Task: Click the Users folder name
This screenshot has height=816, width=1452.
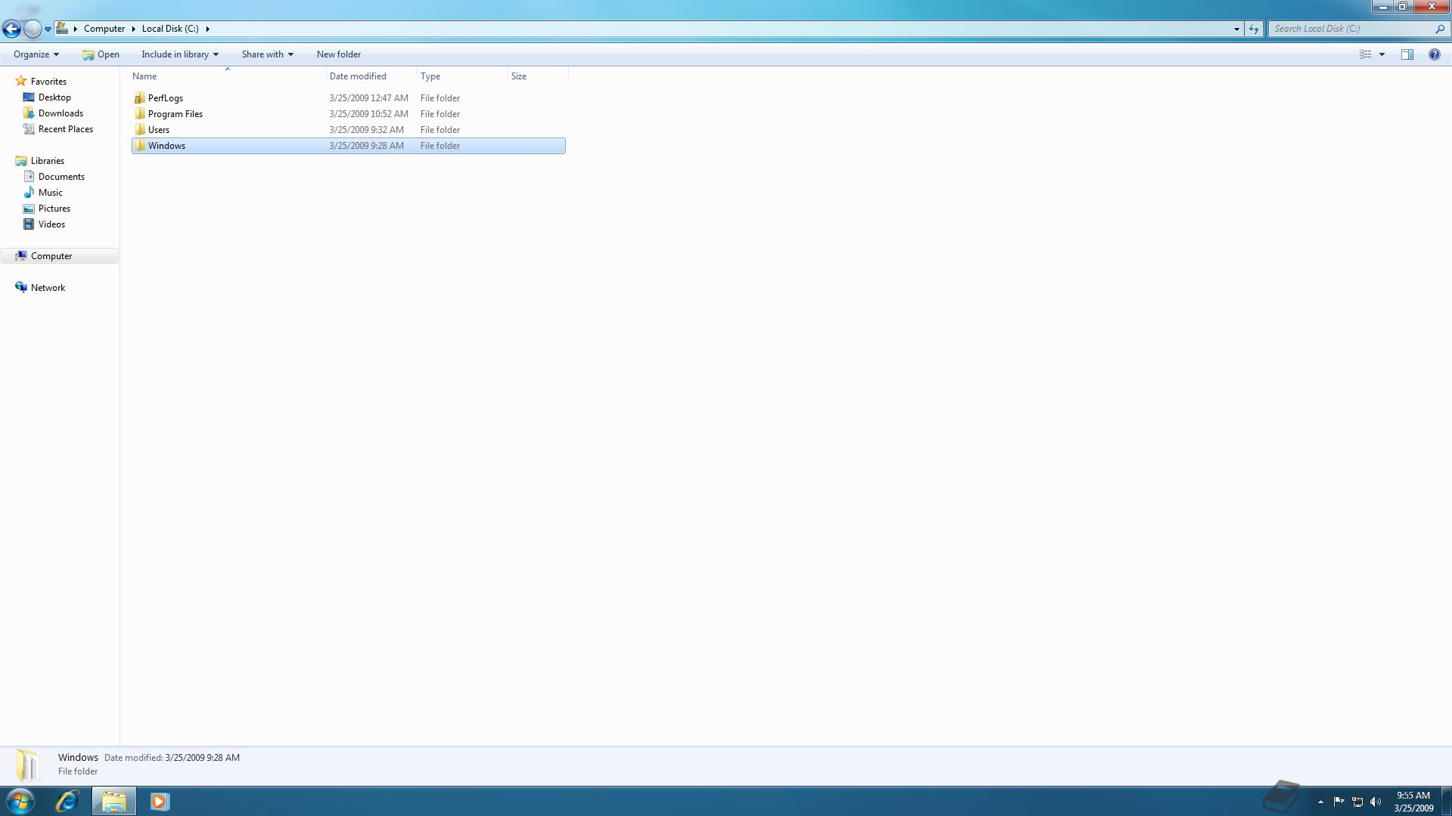Action: pyautogui.click(x=159, y=130)
